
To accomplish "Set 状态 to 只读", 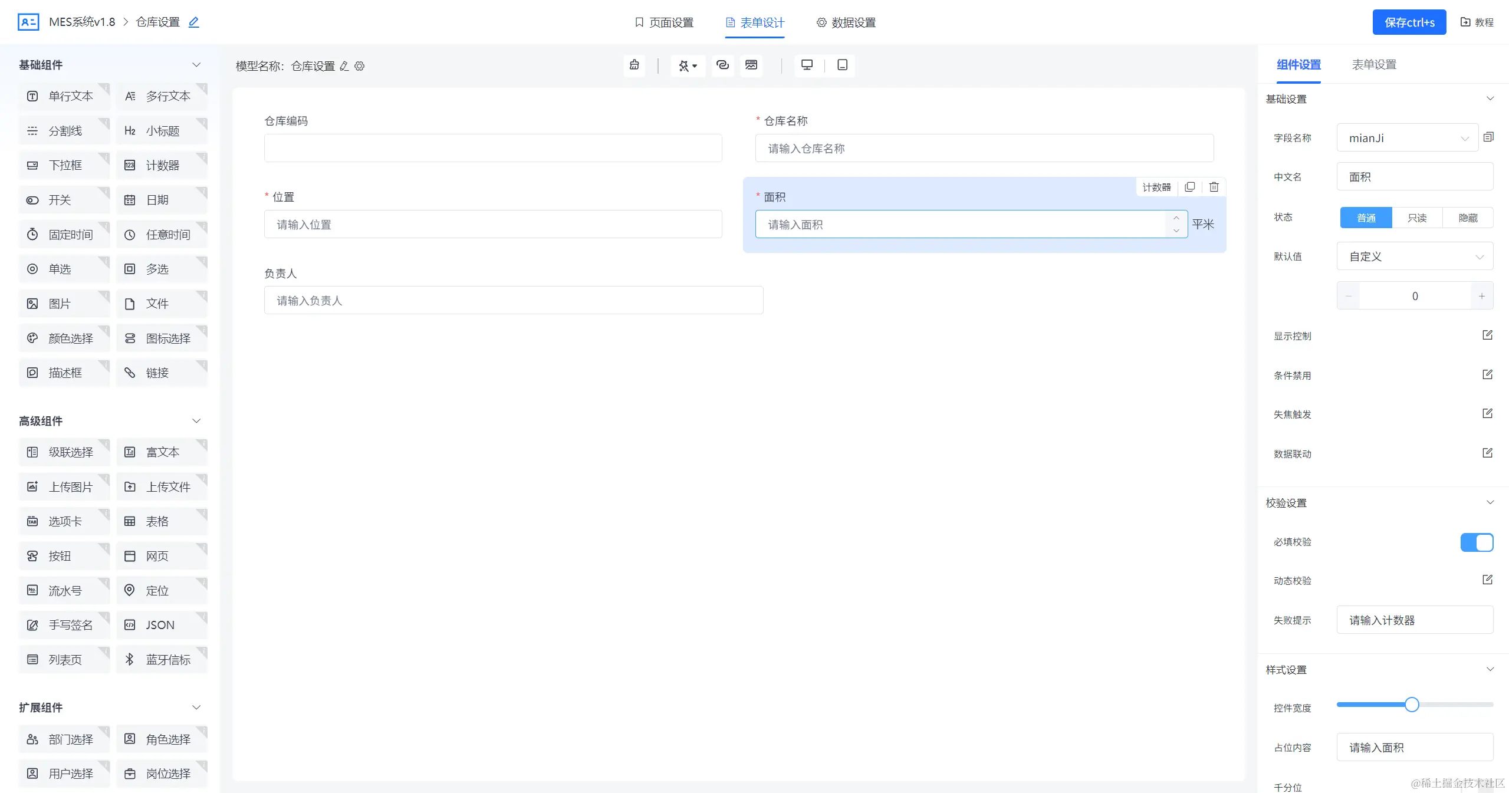I will tap(1416, 218).
